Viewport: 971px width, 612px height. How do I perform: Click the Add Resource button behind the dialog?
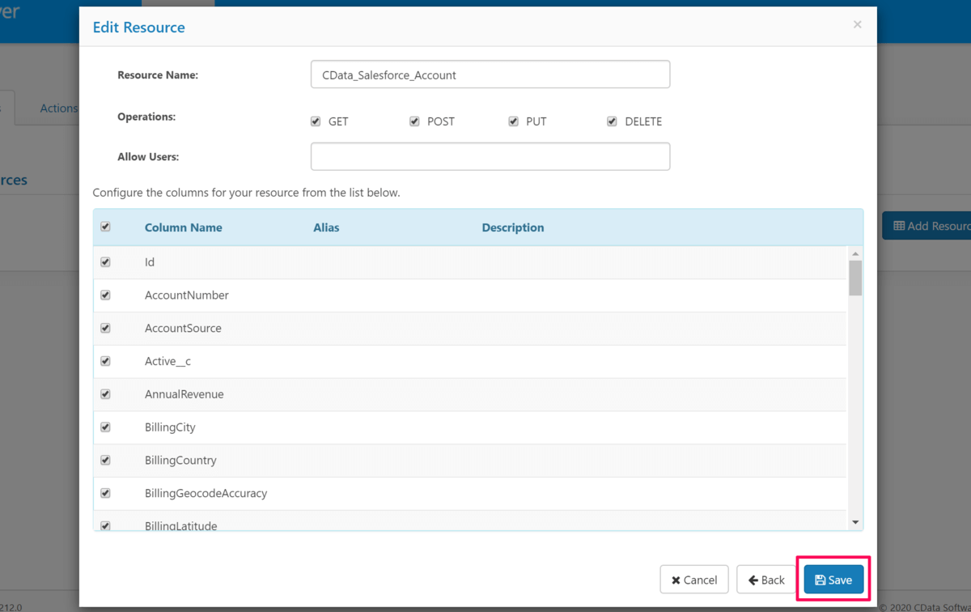click(x=927, y=226)
